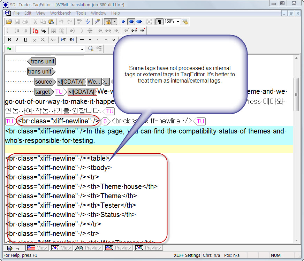Click the red-bracket double arrows icon
This screenshot has height=261, width=304.
(x=134, y=30)
